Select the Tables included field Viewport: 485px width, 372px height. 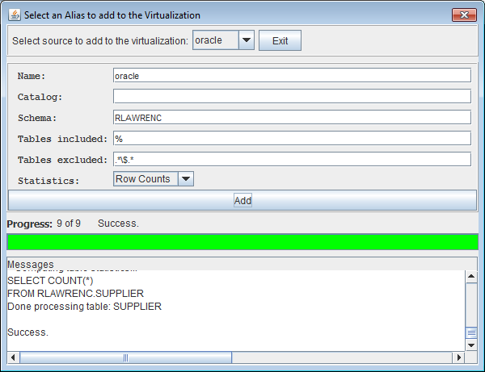291,139
